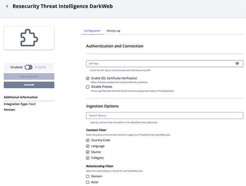Viewport: 246px width, 186px height.
Task: Enable the Domain relationship filter
Action: coord(88,176)
